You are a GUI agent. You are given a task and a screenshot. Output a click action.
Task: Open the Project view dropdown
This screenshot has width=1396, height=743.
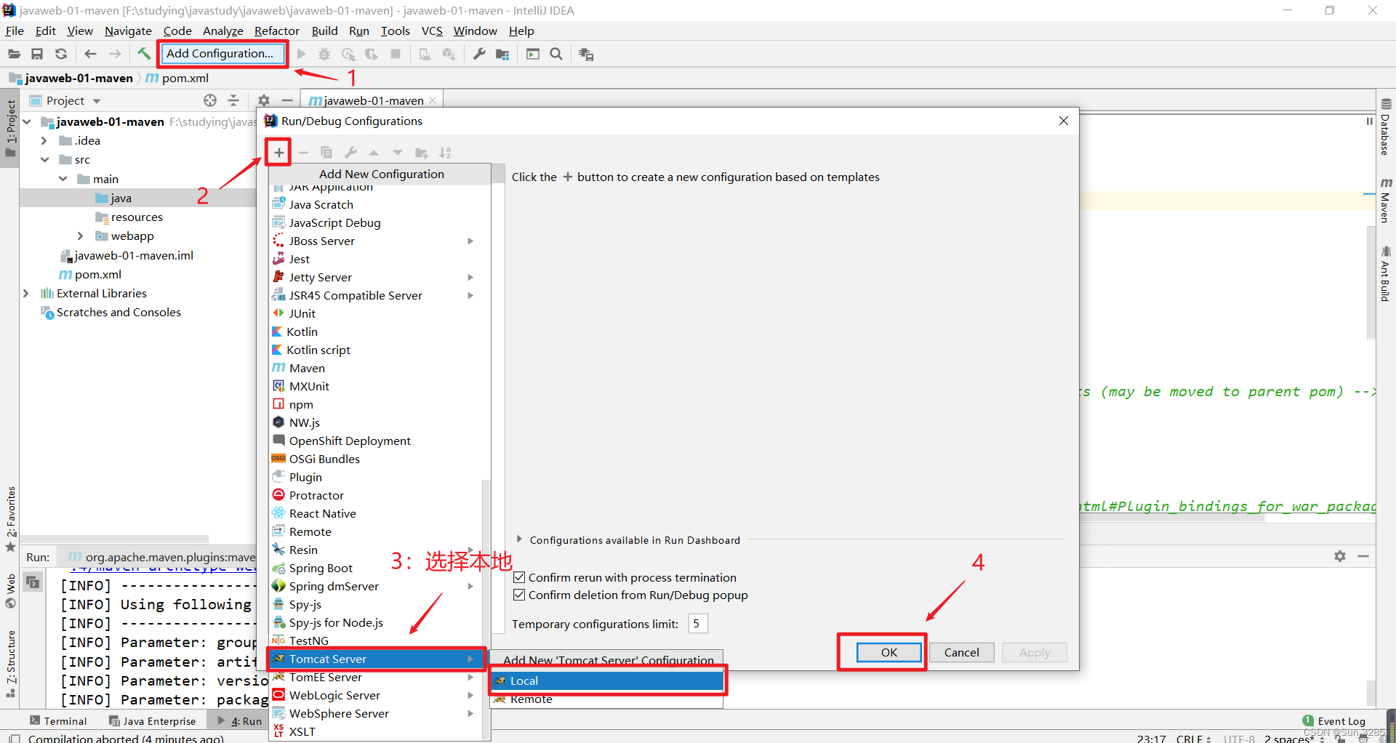pos(97,101)
